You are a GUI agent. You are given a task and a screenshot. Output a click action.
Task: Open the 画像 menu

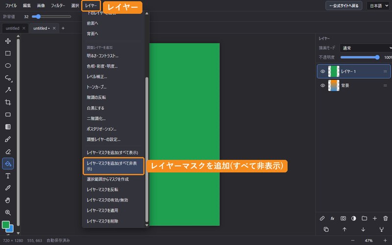coord(41,5)
